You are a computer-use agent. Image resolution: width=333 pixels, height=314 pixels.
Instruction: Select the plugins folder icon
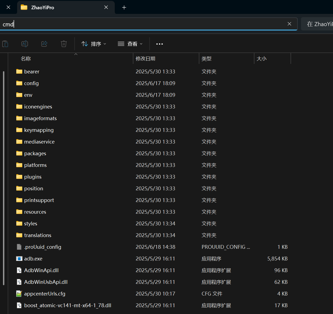19,177
